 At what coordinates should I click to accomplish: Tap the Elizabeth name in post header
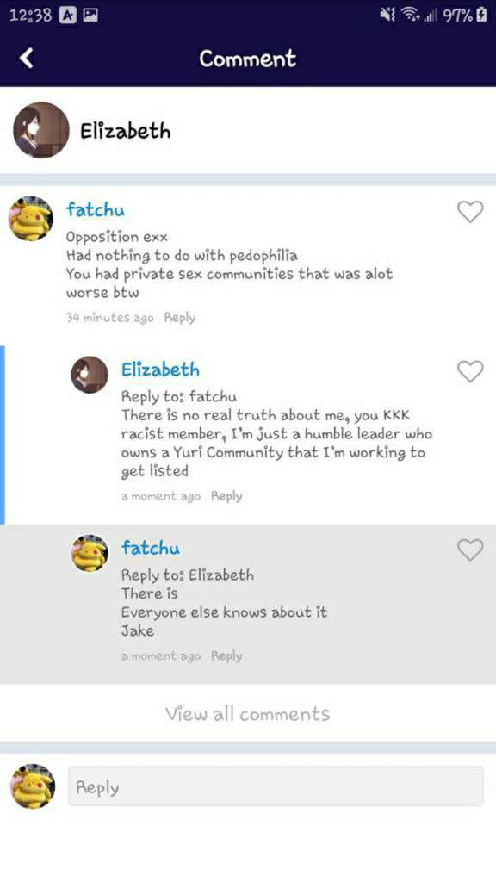click(x=126, y=131)
